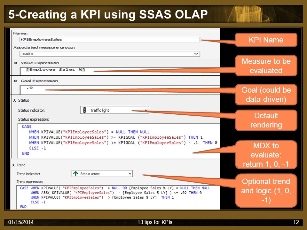307x230 pixels.
Task: Collapse the Value Expression section
Action: 16,63
